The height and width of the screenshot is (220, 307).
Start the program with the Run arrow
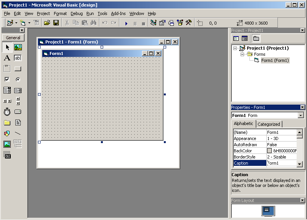(x=126, y=23)
